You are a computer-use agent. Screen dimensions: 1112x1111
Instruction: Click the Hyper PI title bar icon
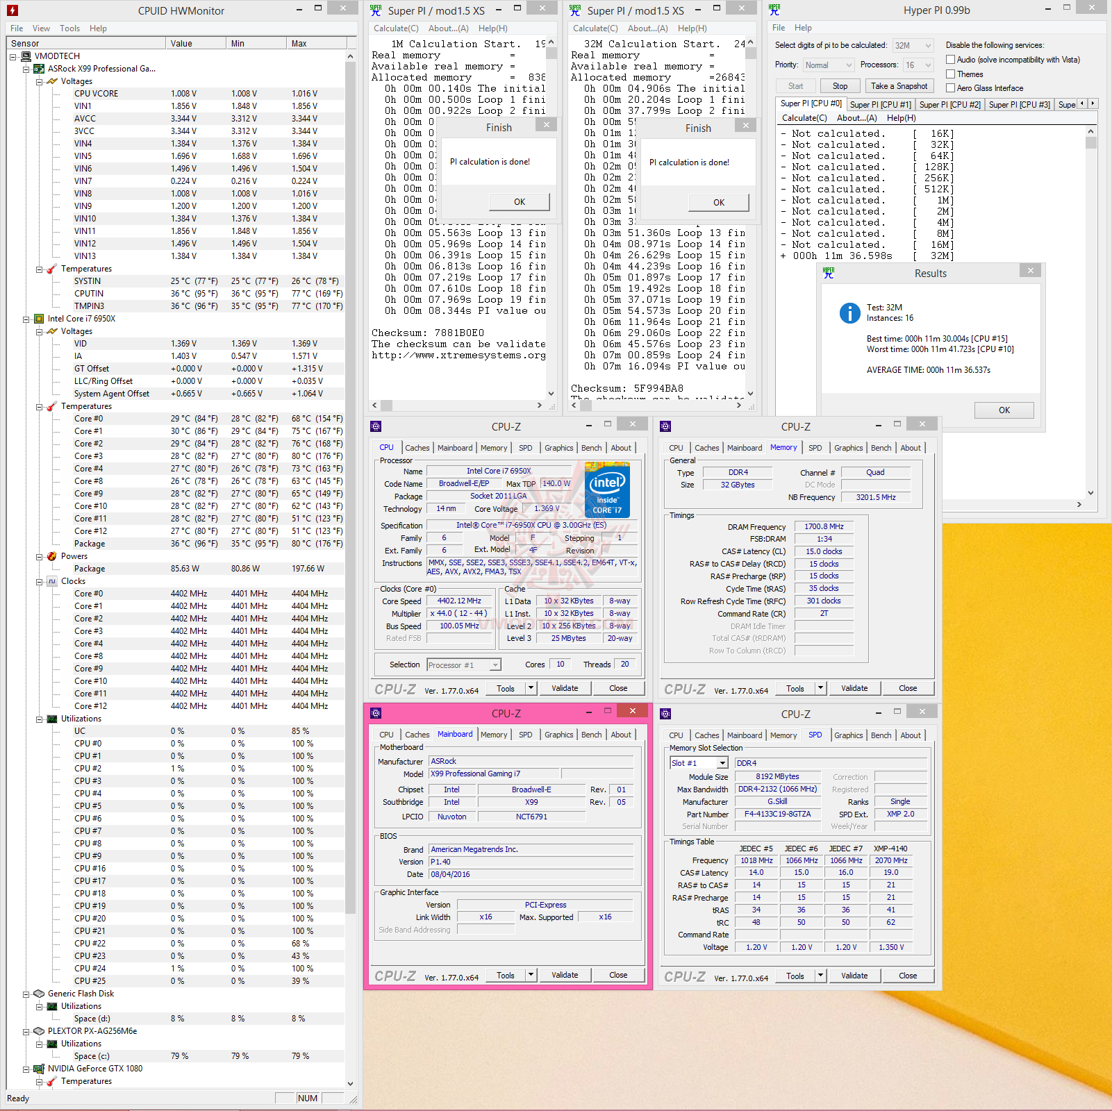[774, 10]
